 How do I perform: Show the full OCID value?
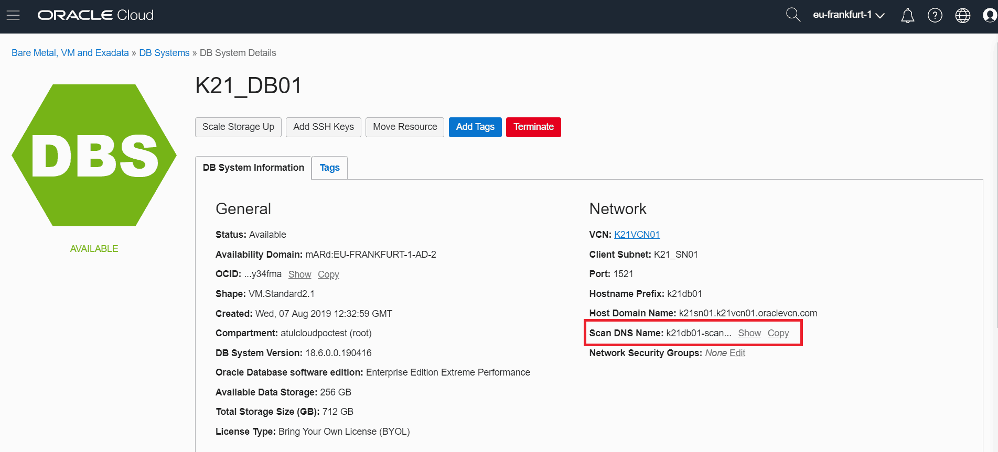(299, 274)
